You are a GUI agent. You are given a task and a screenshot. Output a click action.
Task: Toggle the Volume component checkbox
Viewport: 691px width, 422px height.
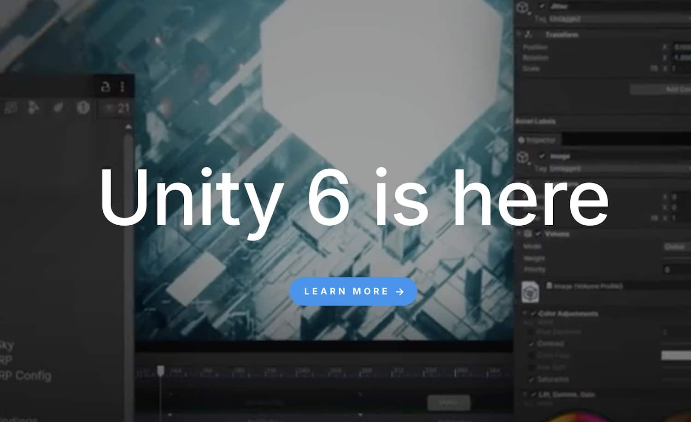(x=538, y=234)
